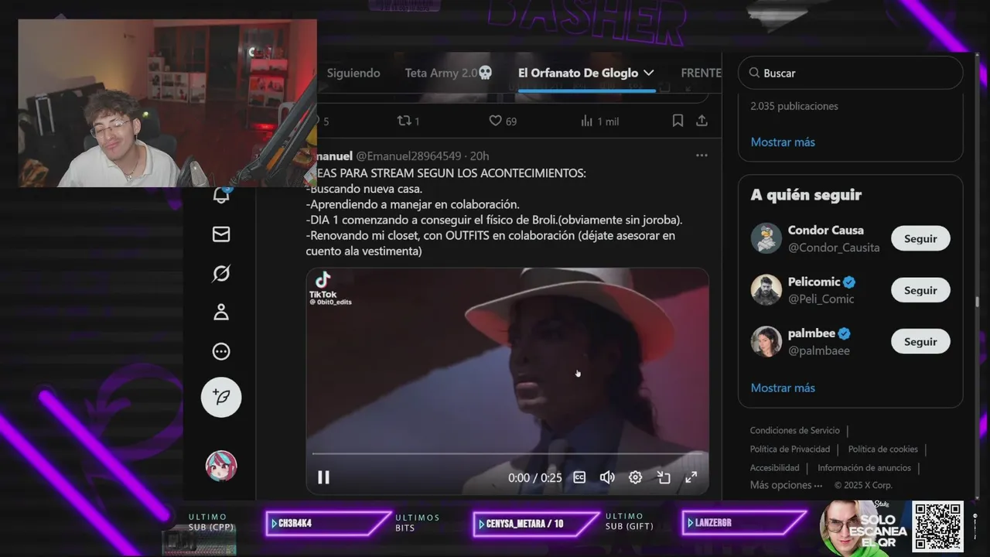The width and height of the screenshot is (990, 557).
Task: Share the upper post
Action: coord(702,121)
